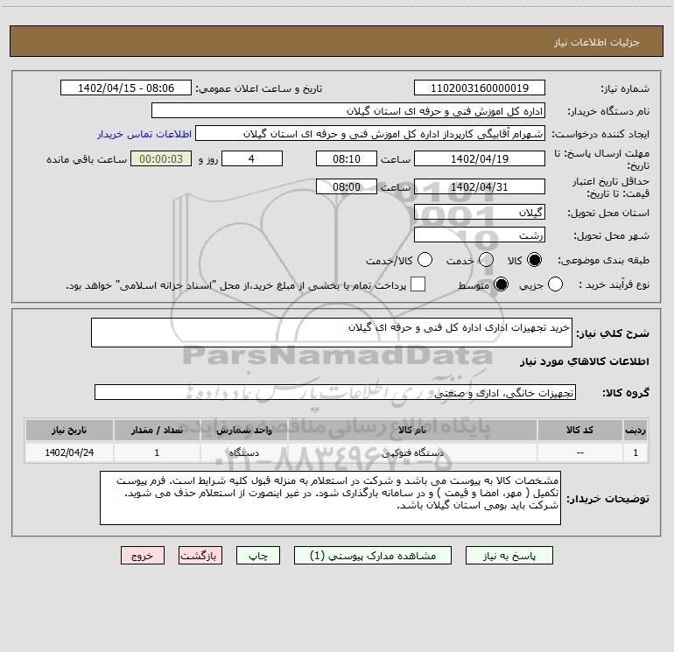This screenshot has height=652, width=674.
Task: Click the price validity date 1402/04/31
Action: tap(480, 187)
